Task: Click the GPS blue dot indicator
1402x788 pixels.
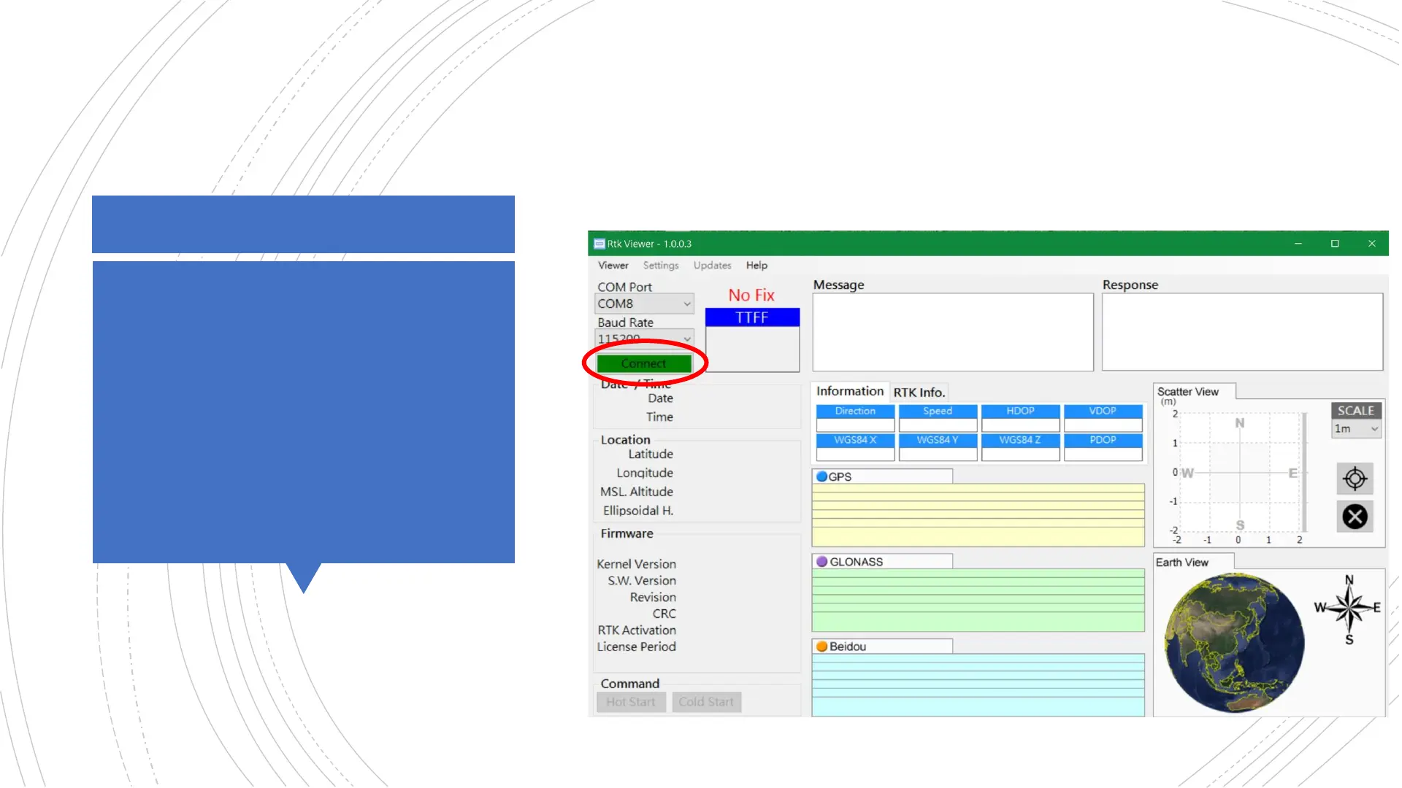Action: coord(821,476)
